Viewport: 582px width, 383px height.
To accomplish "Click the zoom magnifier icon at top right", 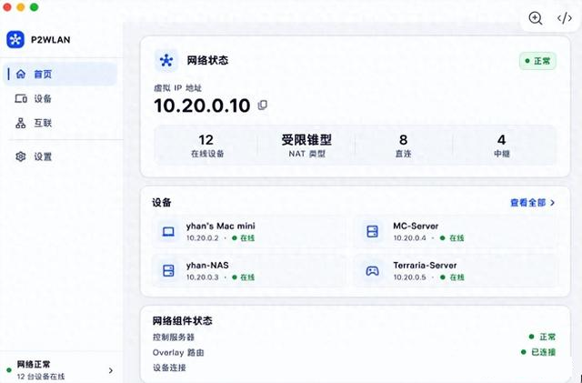I will click(536, 18).
